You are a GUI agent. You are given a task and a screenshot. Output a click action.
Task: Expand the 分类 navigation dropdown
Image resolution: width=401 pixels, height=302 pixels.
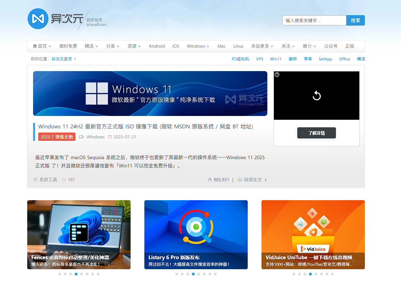(x=113, y=46)
